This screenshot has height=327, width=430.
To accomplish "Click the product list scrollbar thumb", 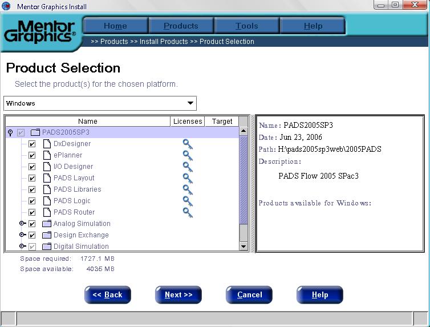I will pos(244,180).
